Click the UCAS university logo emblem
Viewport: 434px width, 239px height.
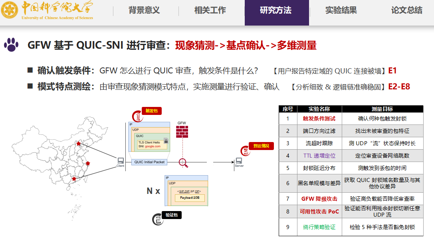point(10,10)
